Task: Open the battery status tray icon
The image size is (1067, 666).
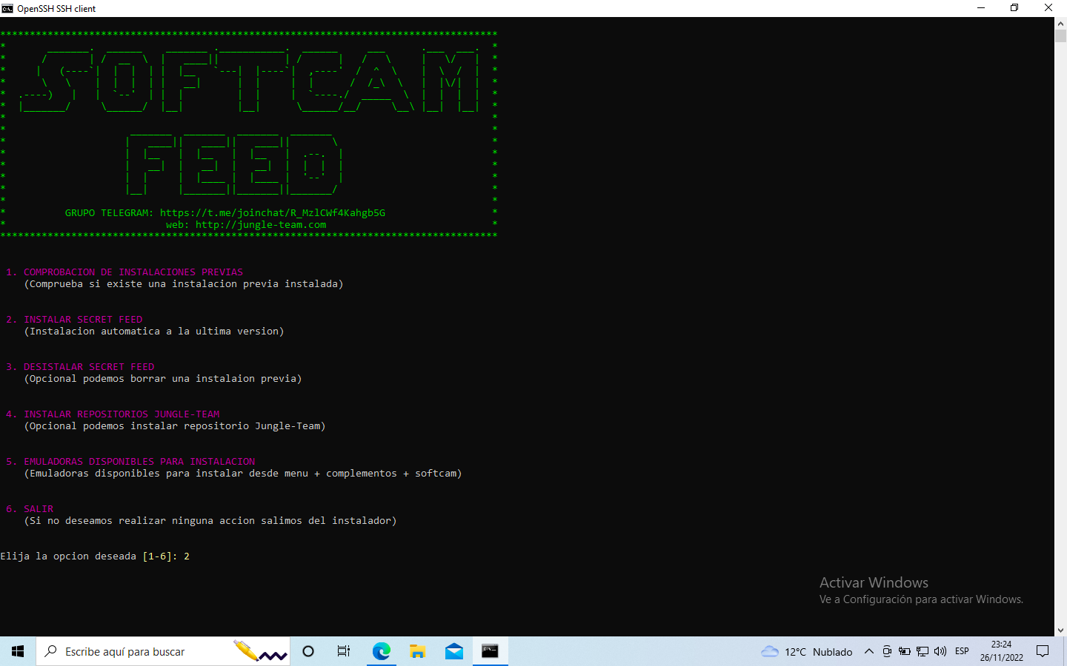Action: point(905,651)
